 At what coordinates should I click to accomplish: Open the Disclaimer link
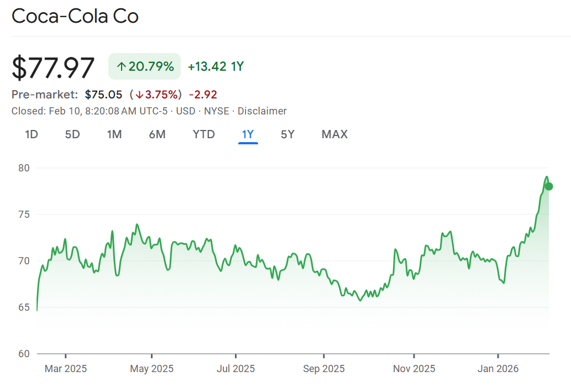[x=262, y=111]
